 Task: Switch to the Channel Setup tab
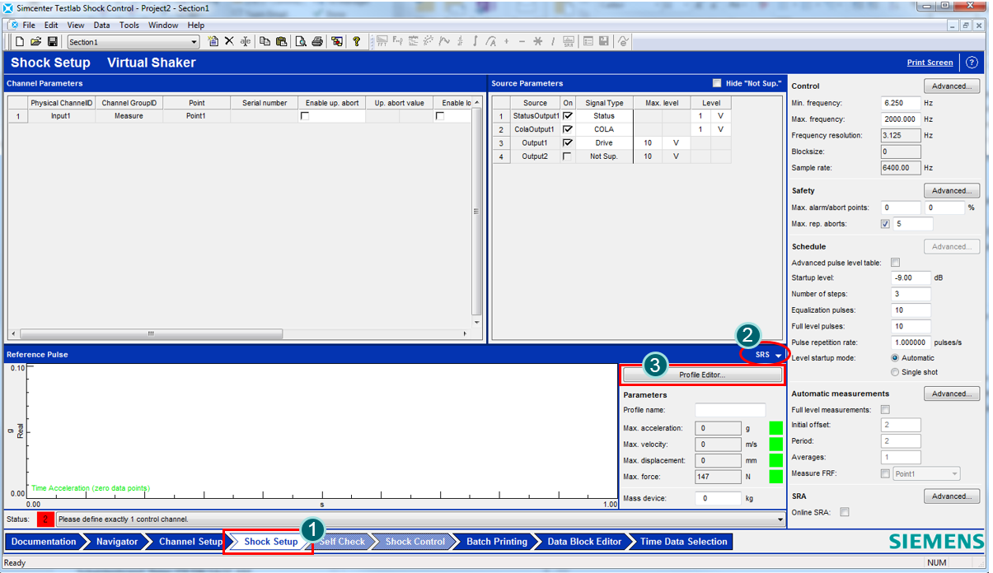tap(190, 542)
